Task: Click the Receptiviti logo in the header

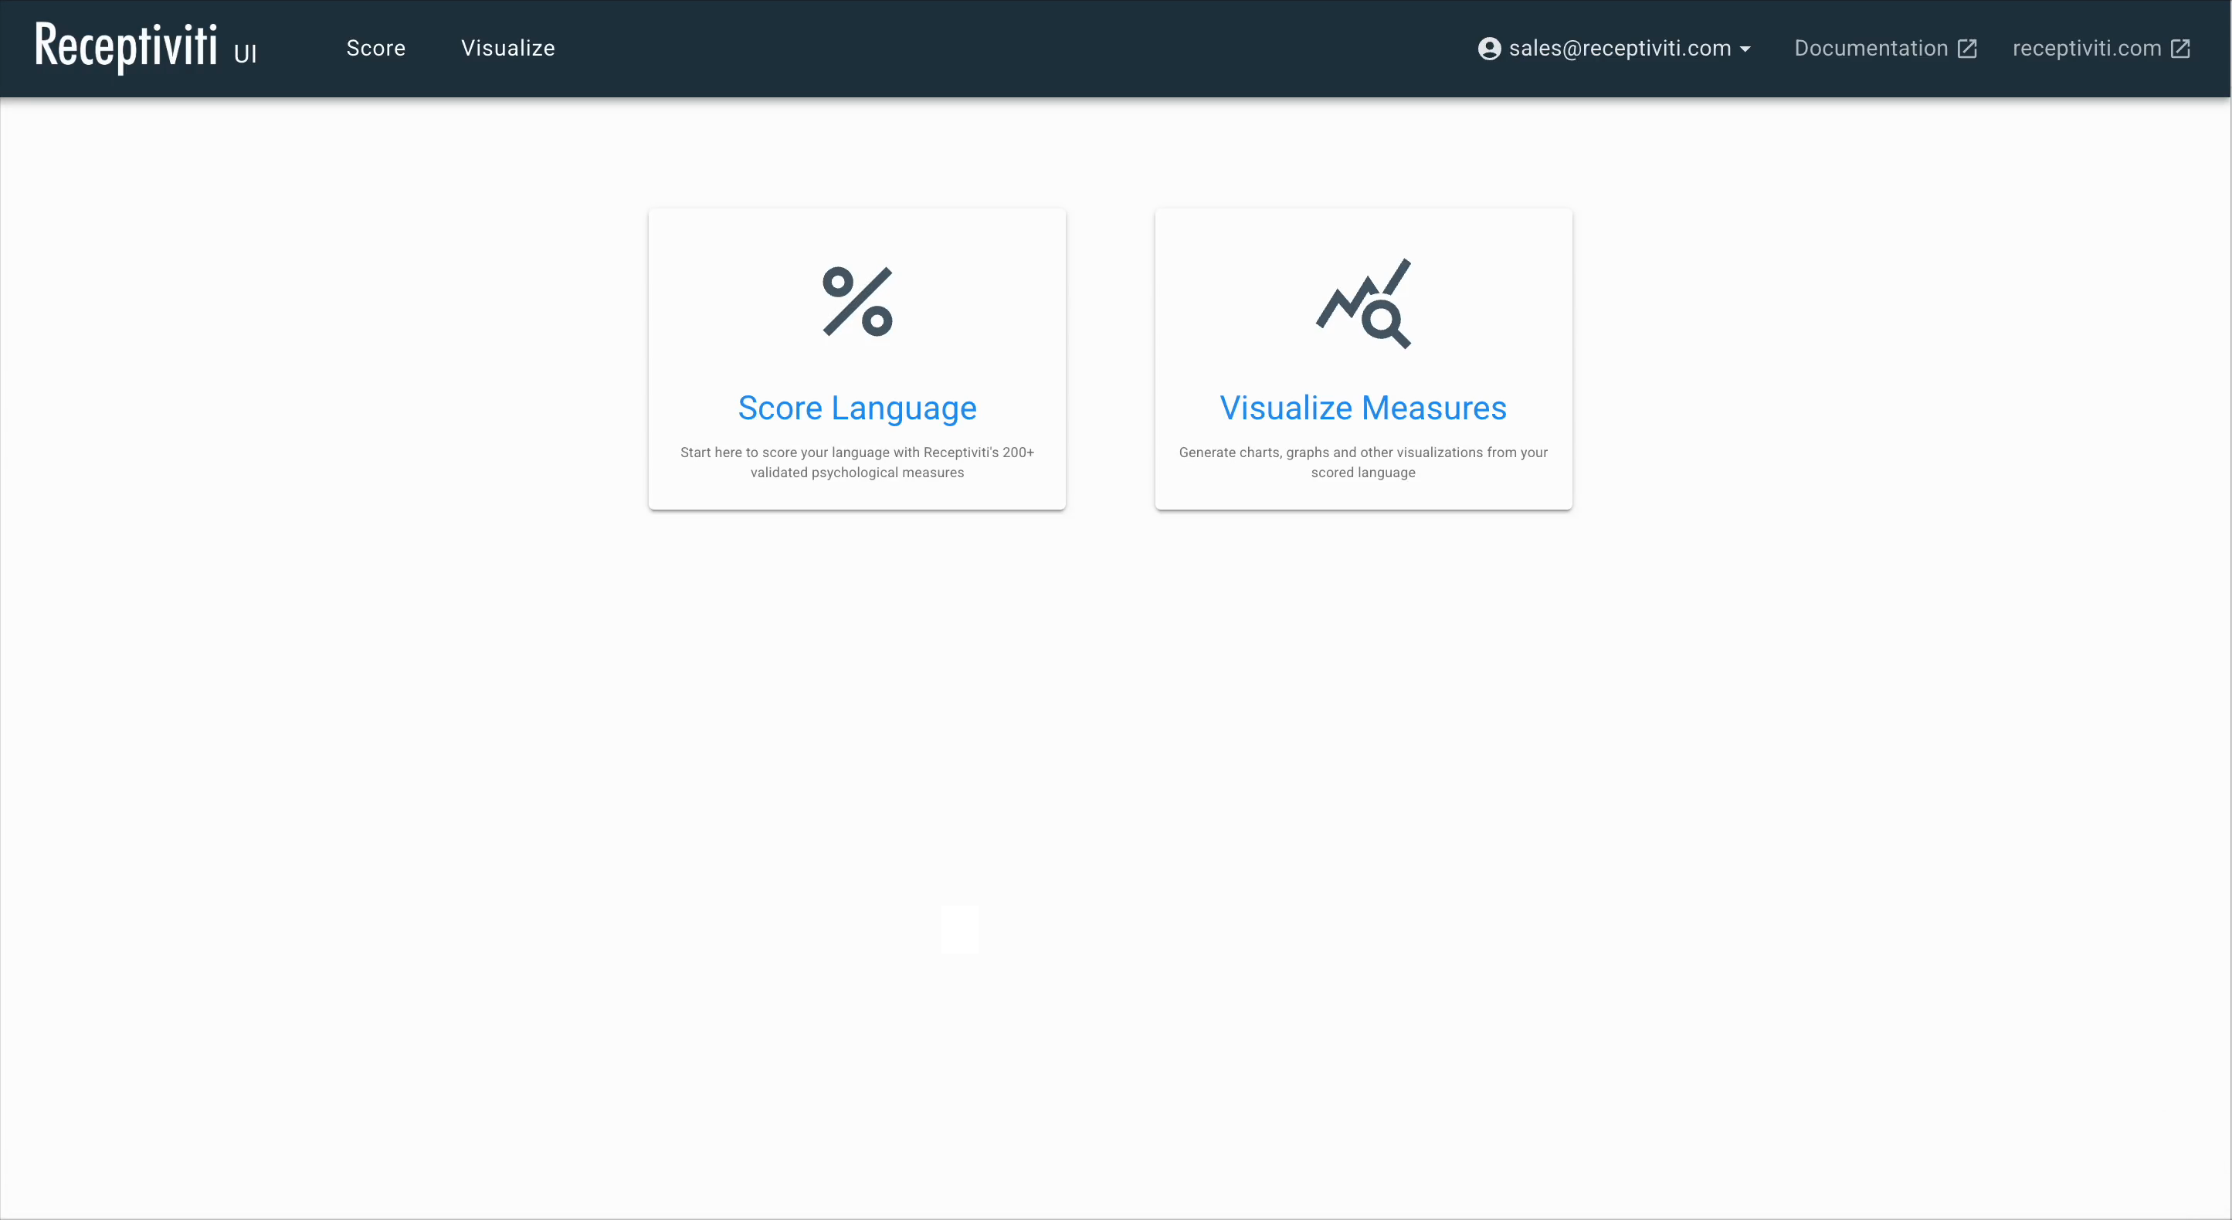Action: (x=127, y=47)
